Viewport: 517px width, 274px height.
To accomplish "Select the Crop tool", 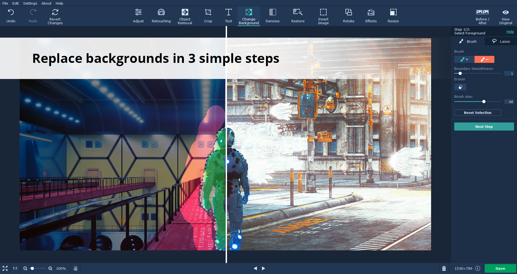I will pyautogui.click(x=208, y=16).
